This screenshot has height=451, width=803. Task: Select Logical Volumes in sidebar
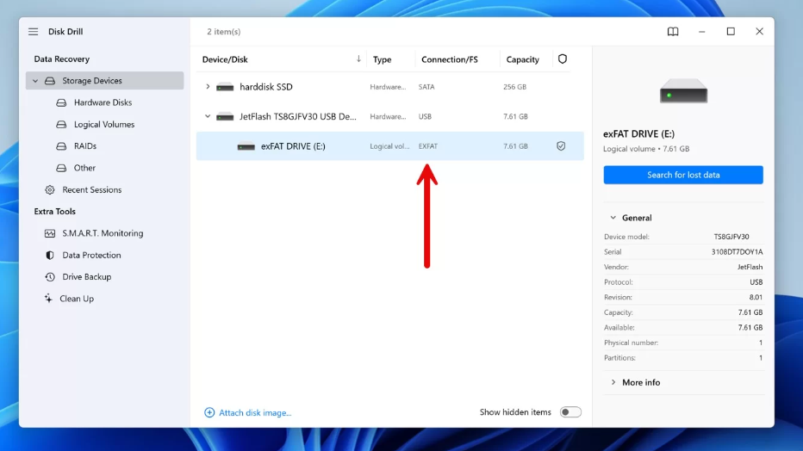click(x=103, y=125)
